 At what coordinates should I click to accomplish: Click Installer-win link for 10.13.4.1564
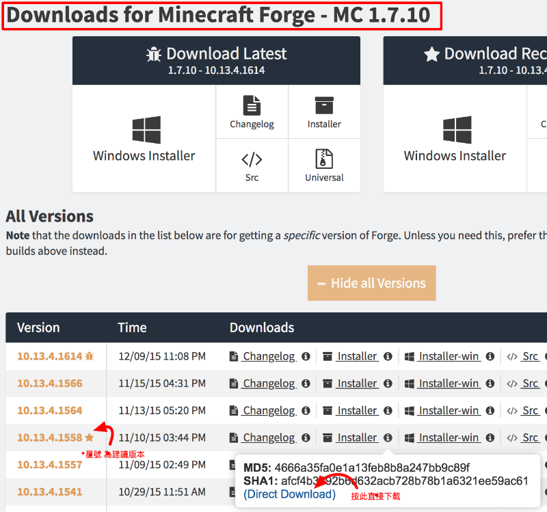click(449, 411)
